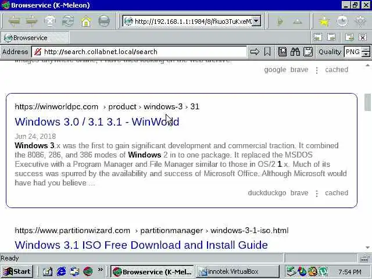Screen dimensions: 372x279
Task: Open Internet Explorer from Quick Launch
Action: (61, 271)
